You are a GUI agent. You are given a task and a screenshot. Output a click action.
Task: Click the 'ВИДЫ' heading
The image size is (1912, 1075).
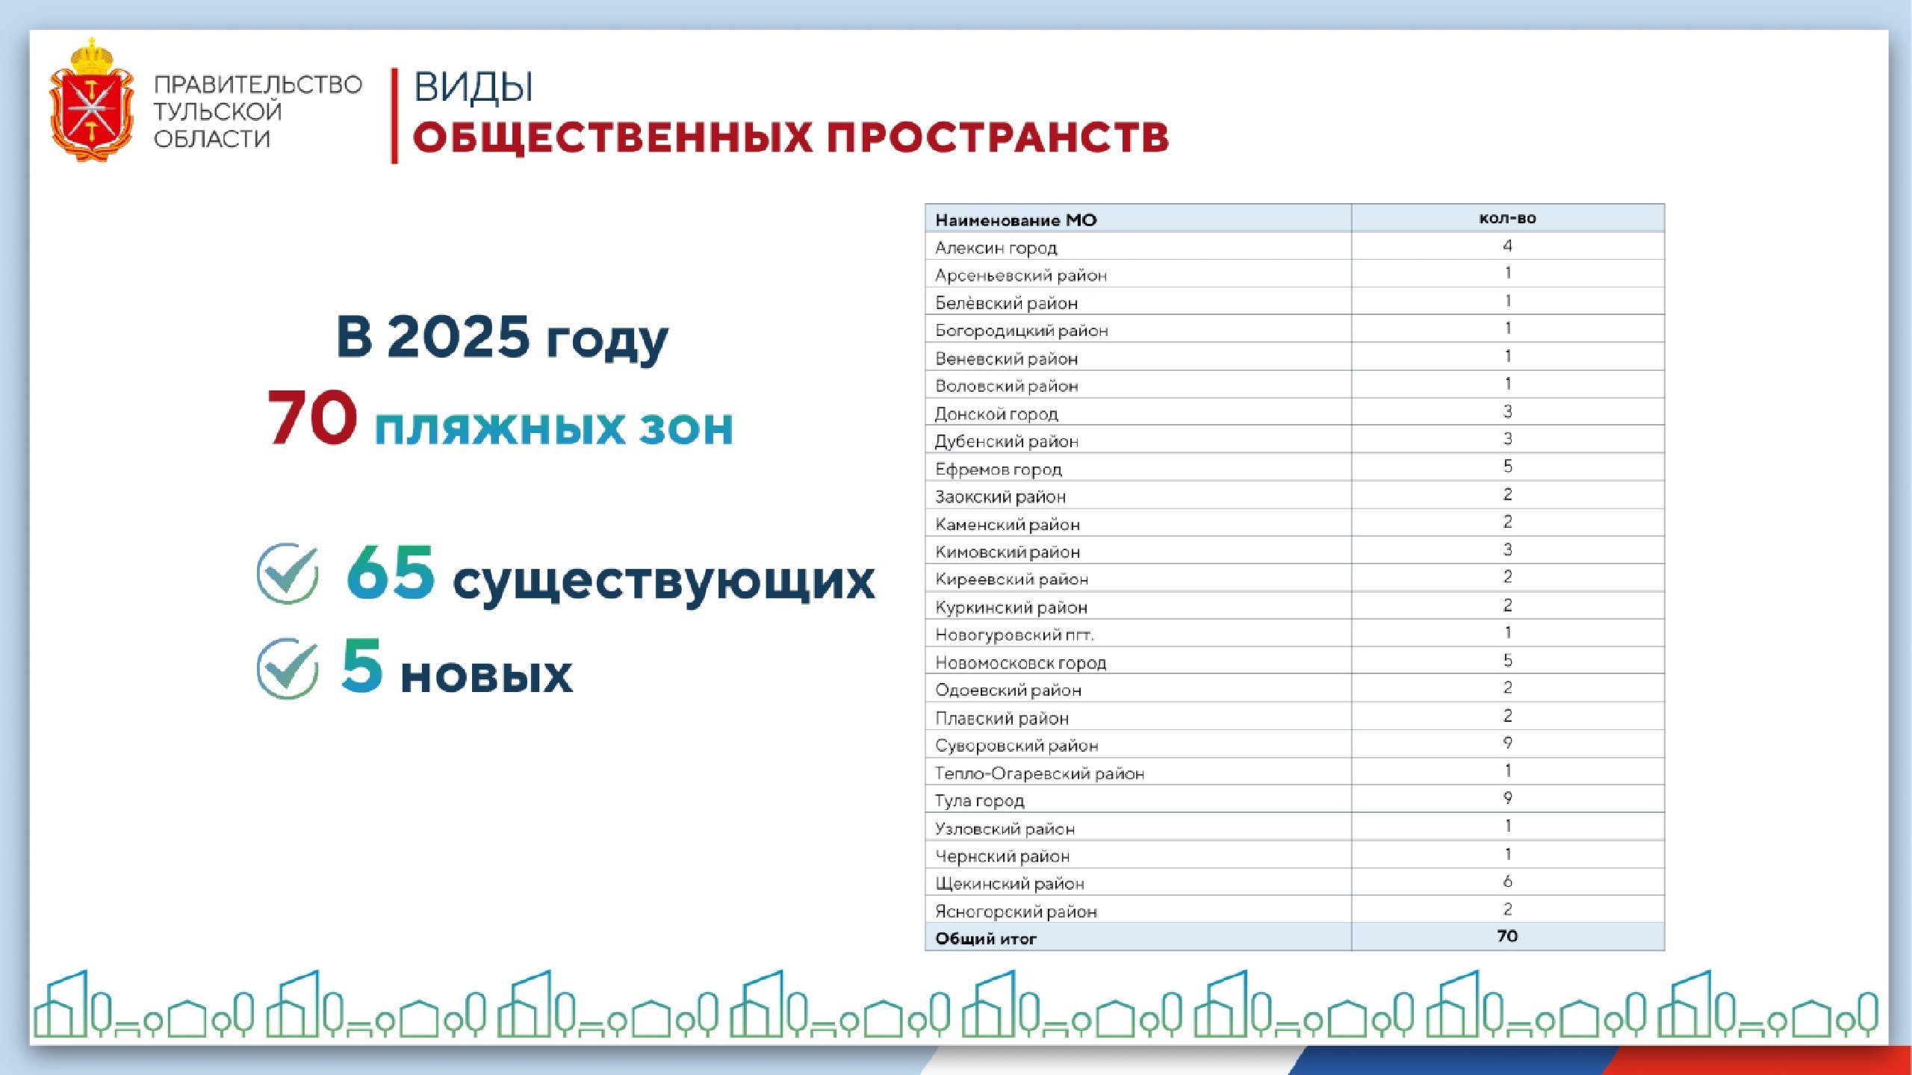point(474,87)
